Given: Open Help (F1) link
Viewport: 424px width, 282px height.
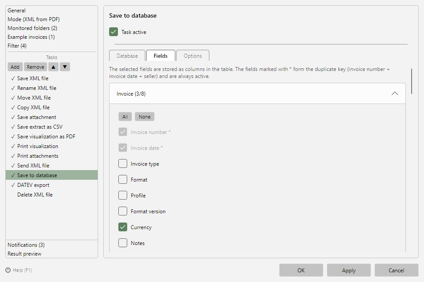Looking at the screenshot, I should point(23,270).
